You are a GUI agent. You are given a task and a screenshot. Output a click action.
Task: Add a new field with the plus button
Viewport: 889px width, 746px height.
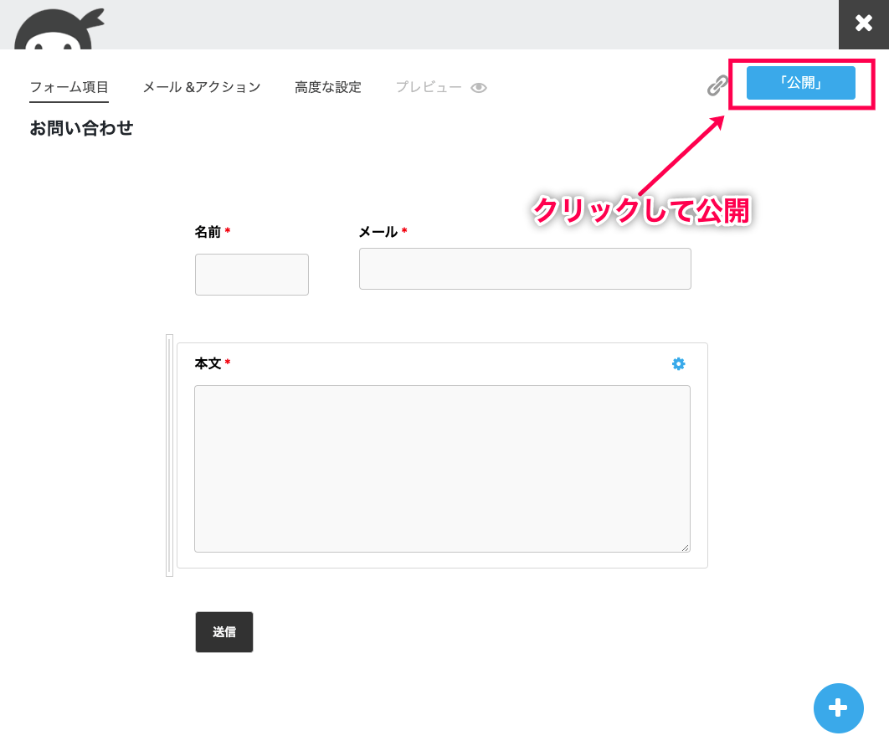click(x=838, y=708)
